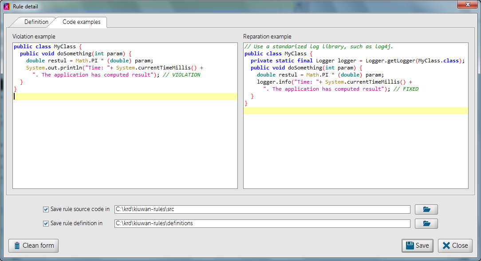
Task: Uncheck Save rule source code in
Action: pyautogui.click(x=46, y=209)
